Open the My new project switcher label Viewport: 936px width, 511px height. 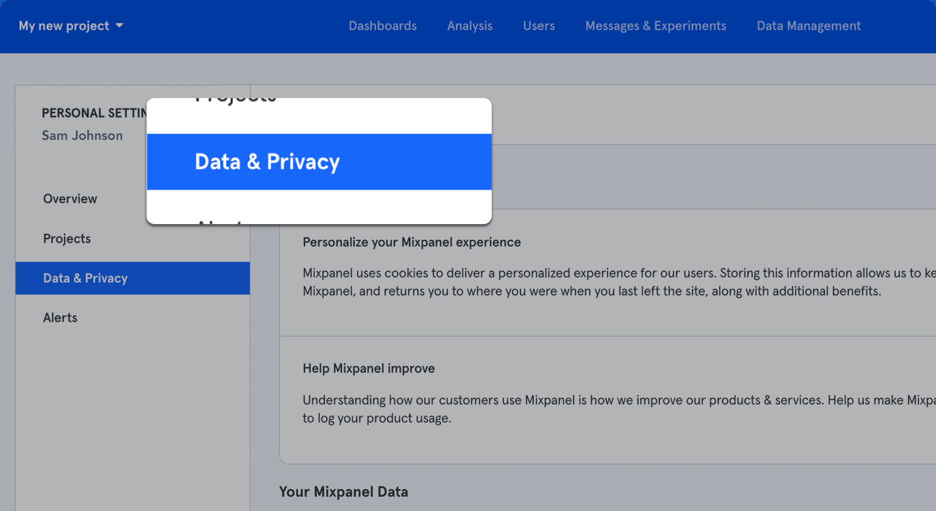point(64,26)
